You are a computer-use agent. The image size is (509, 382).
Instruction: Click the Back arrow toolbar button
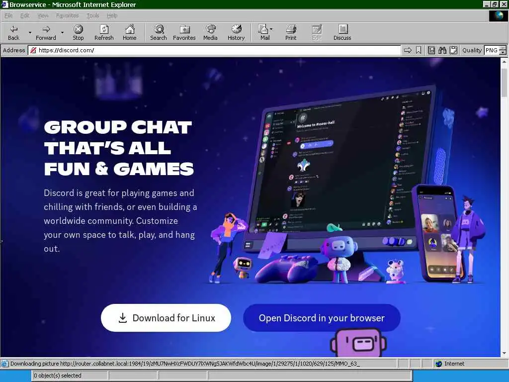tap(13, 32)
